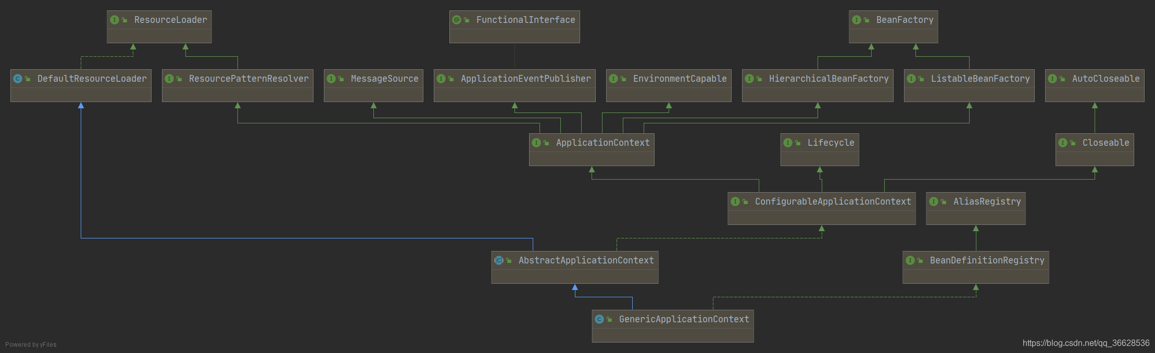Viewport: 1155px width, 353px height.
Task: Click the class icon of DefaultResourceLoader node
Action: click(18, 79)
